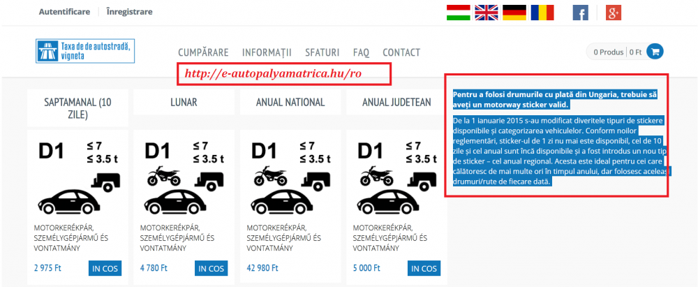Select the Romanian flag language icon
This screenshot has height=287, width=698.
pos(542,12)
